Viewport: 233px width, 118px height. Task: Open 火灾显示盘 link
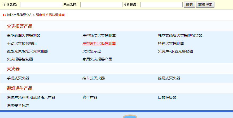[x=91, y=51]
